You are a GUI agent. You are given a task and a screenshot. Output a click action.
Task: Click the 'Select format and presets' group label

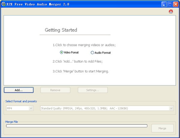pos(21,101)
